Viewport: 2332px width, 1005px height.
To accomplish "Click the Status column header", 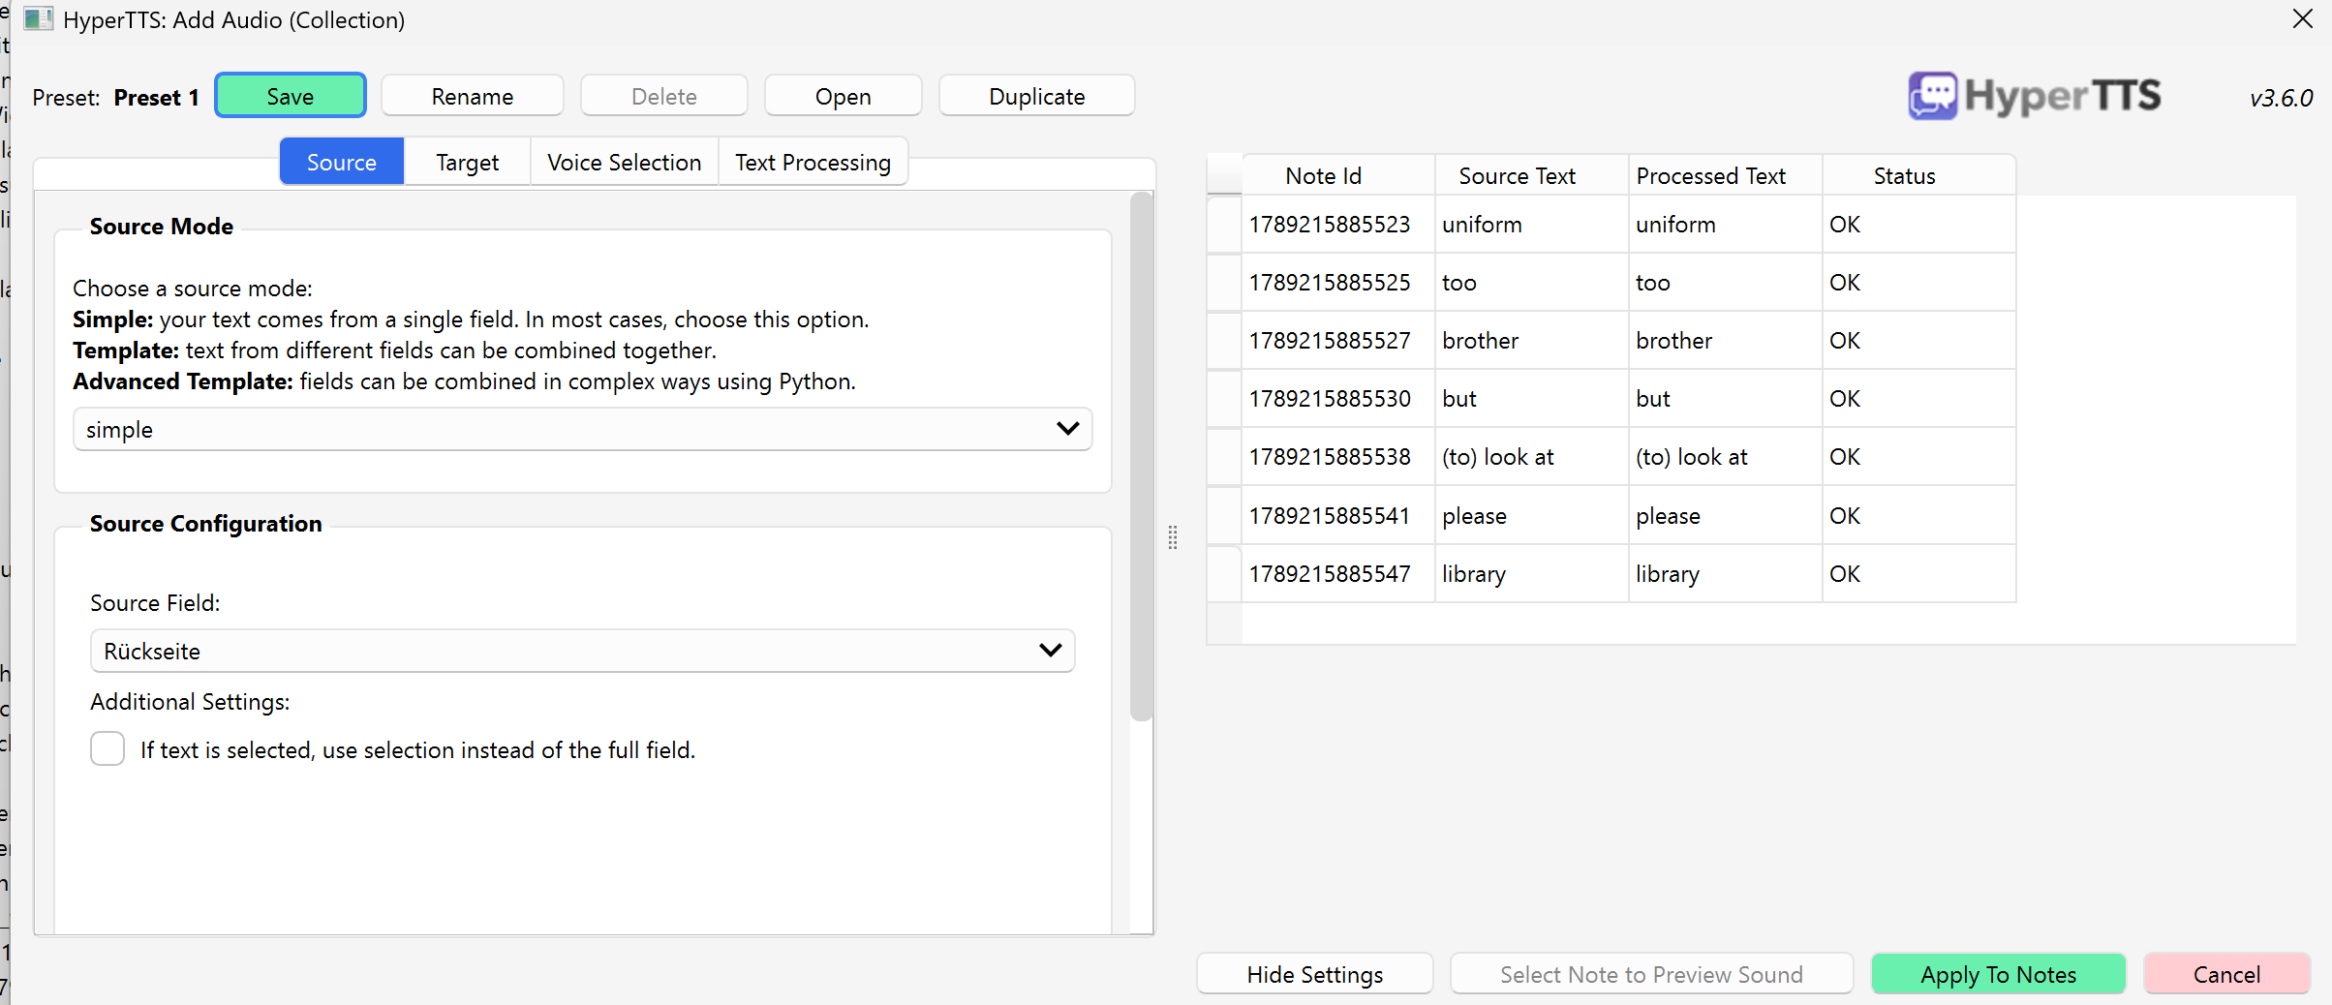I will click(1919, 175).
